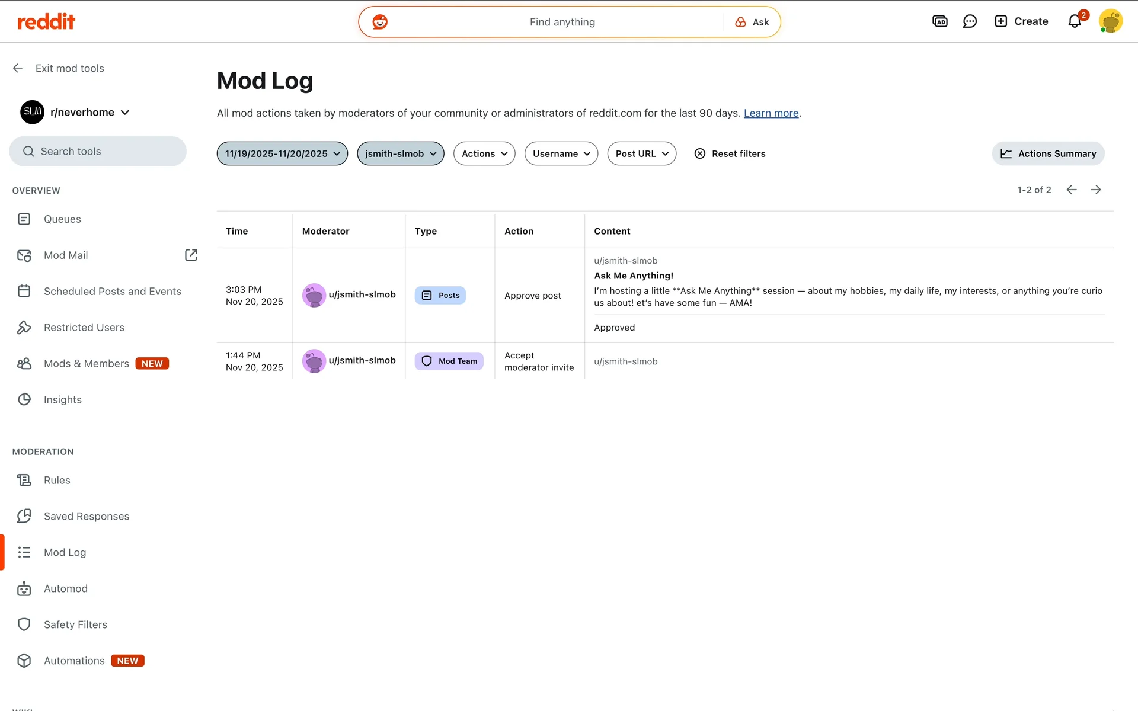Click the advertise AD icon
The image size is (1138, 711).
pyautogui.click(x=939, y=22)
